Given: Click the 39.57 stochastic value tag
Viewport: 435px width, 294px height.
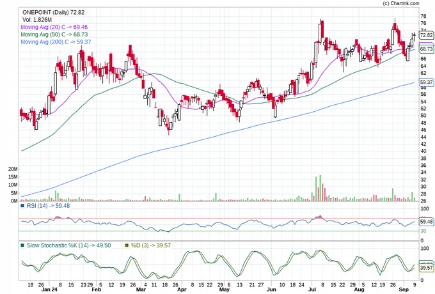Looking at the screenshot, I should [x=426, y=268].
